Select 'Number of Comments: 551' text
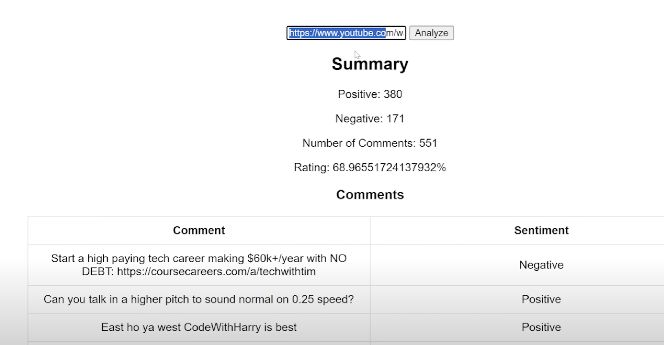 tap(370, 143)
